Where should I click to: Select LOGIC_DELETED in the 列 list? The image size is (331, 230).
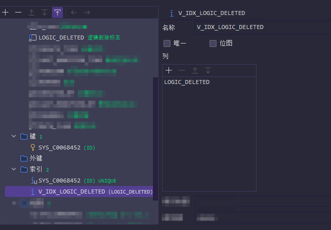tap(209, 82)
